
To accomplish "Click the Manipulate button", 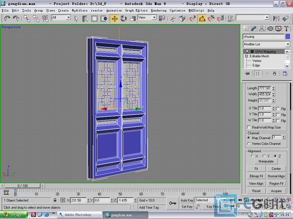I will tap(266, 161).
